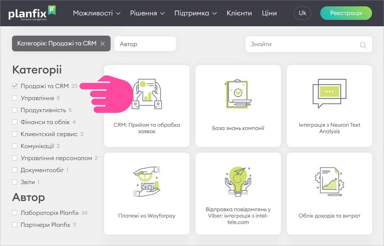Open the Автор filter dropdown
Image resolution: width=384 pixels, height=246 pixels.
145,44
